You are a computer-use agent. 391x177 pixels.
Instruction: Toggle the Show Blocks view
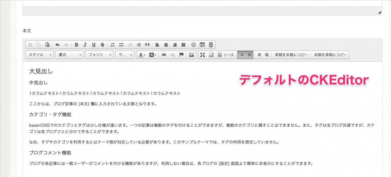tap(211, 55)
